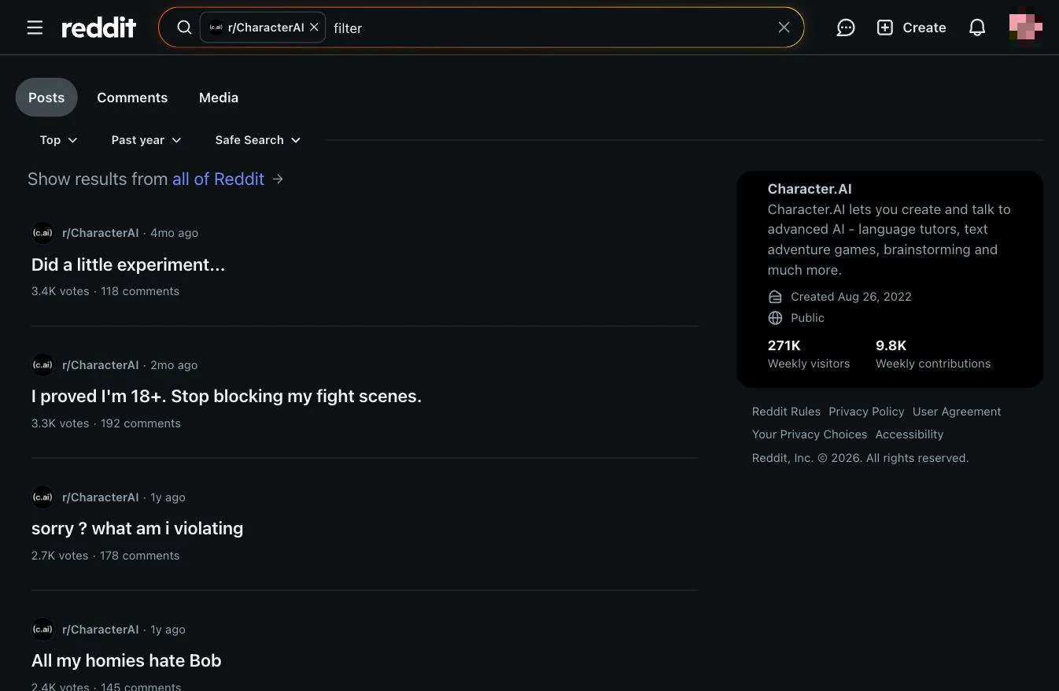
Task: Switch to the Posts tab
Action: (46, 98)
